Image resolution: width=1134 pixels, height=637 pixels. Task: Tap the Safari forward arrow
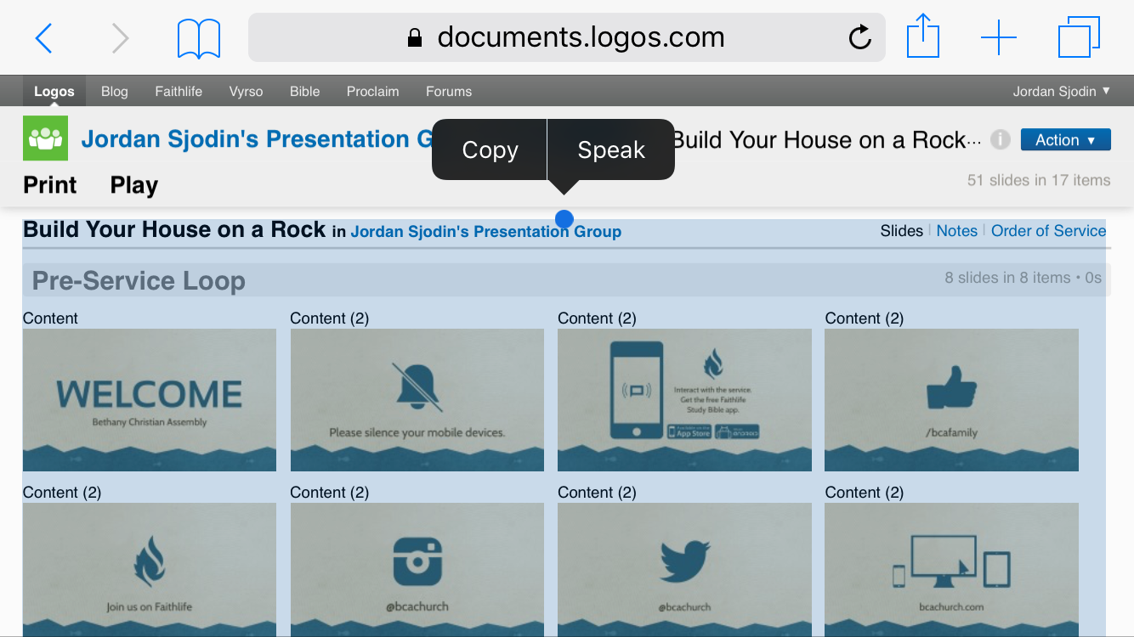click(121, 38)
